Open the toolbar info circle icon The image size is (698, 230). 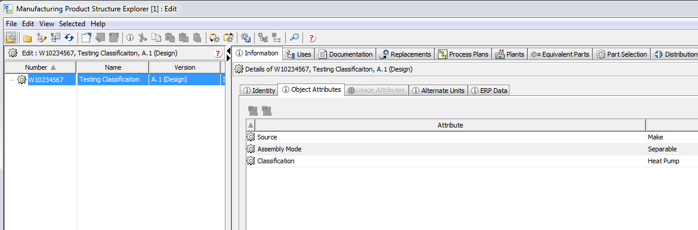(x=131, y=38)
